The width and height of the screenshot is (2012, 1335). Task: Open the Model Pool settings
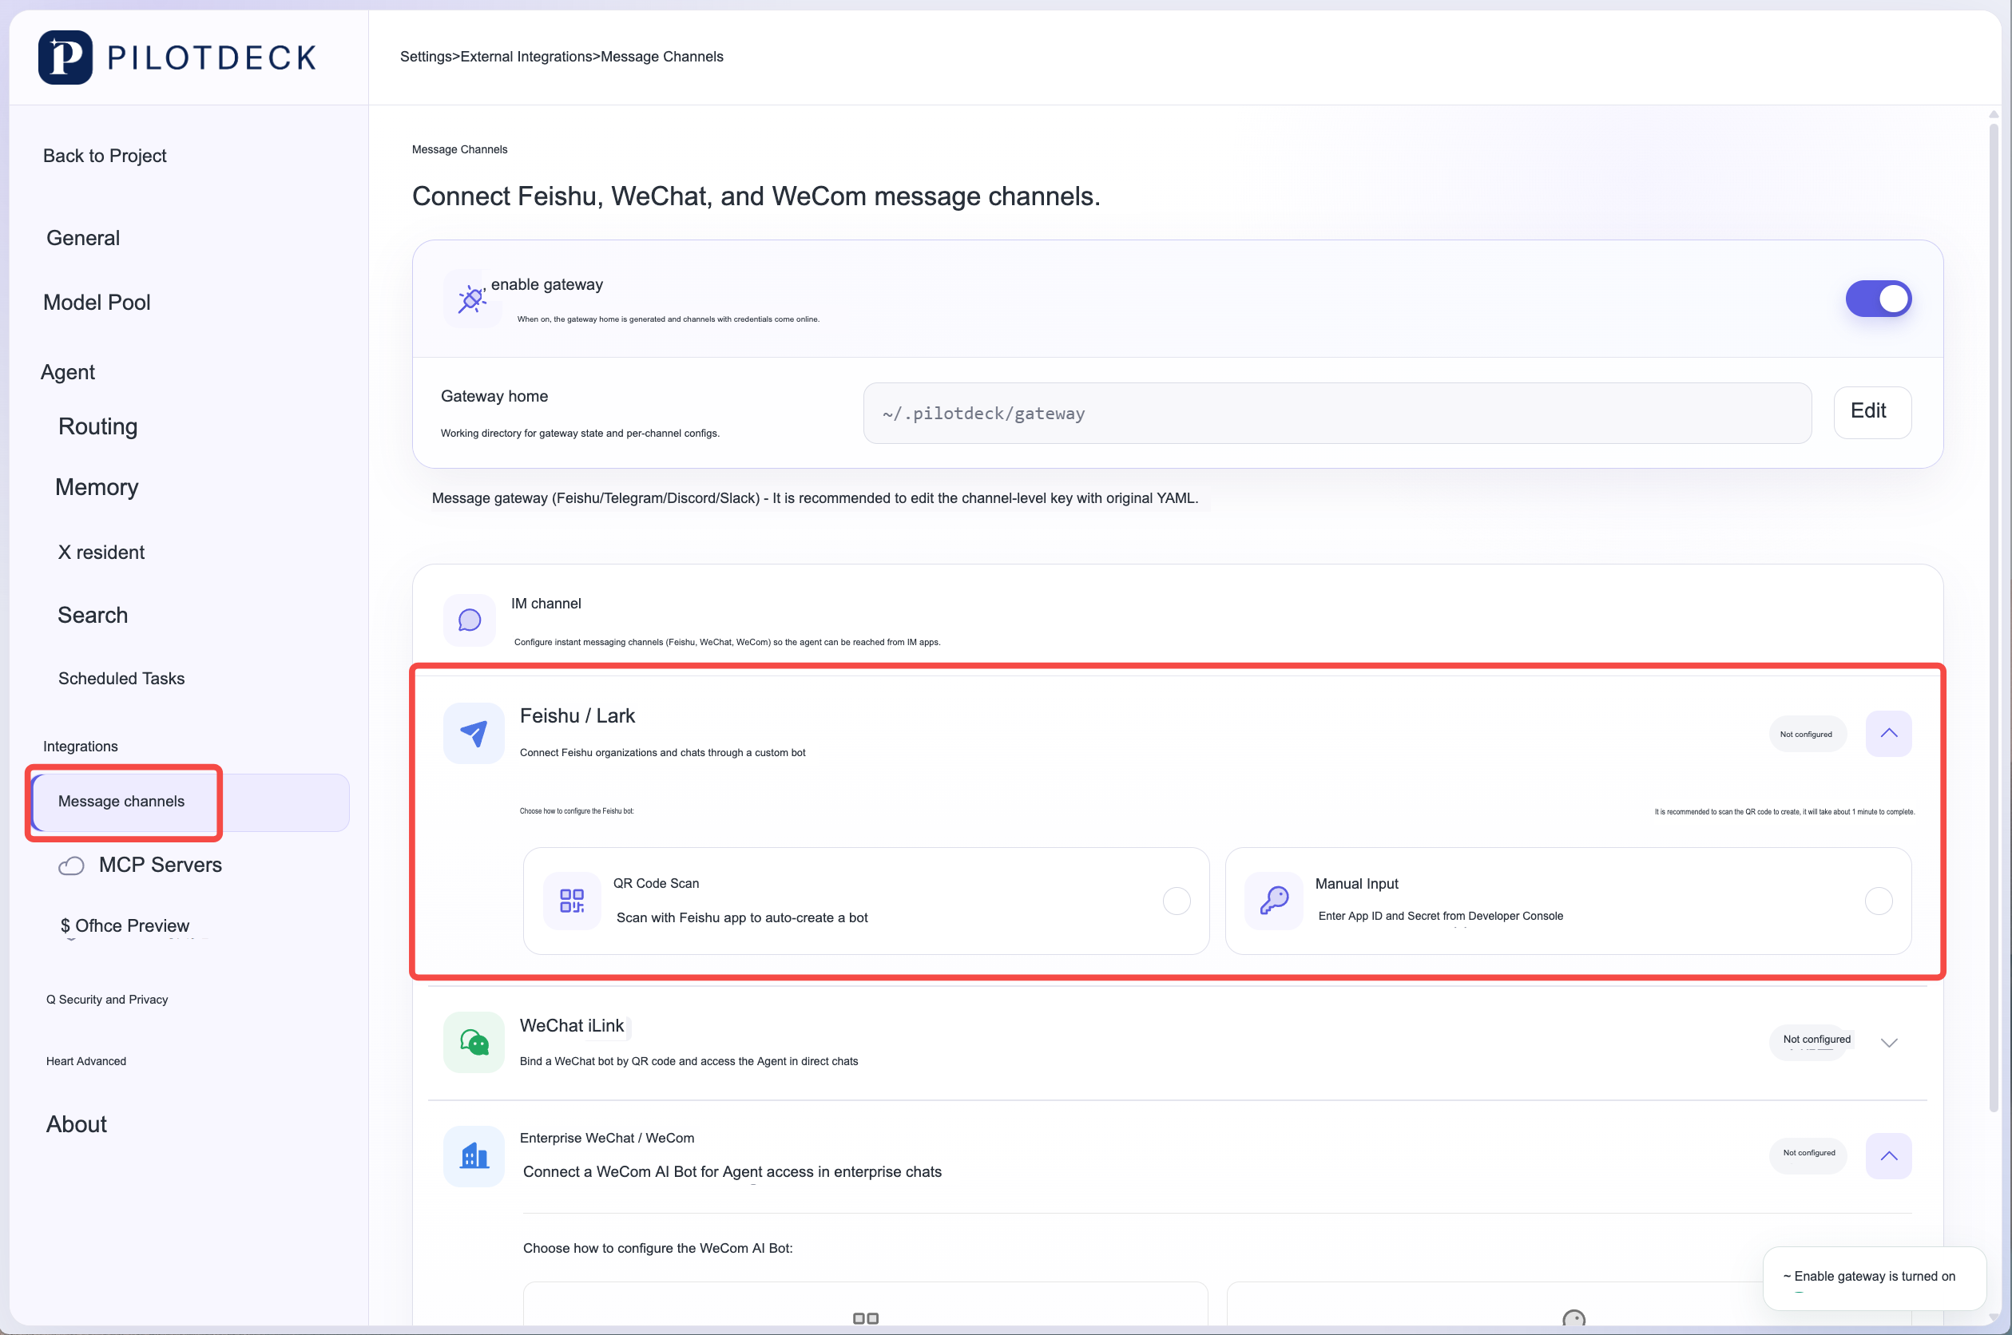[x=96, y=303]
